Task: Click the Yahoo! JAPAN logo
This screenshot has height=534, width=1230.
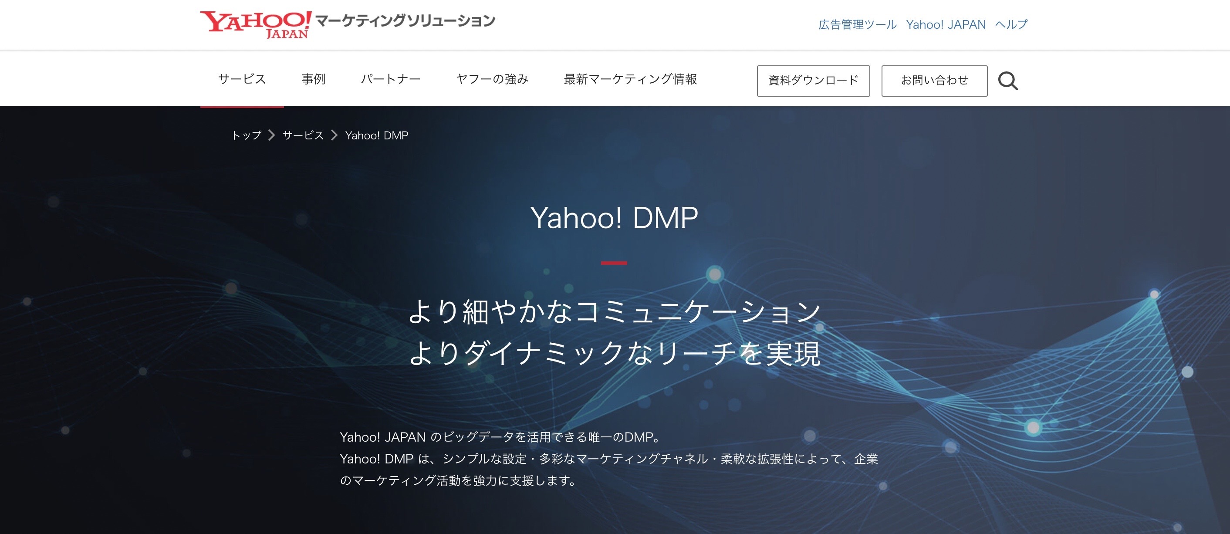Action: [256, 24]
